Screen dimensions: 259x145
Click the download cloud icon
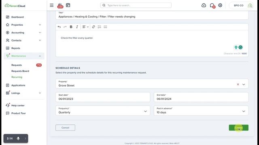[204, 5]
